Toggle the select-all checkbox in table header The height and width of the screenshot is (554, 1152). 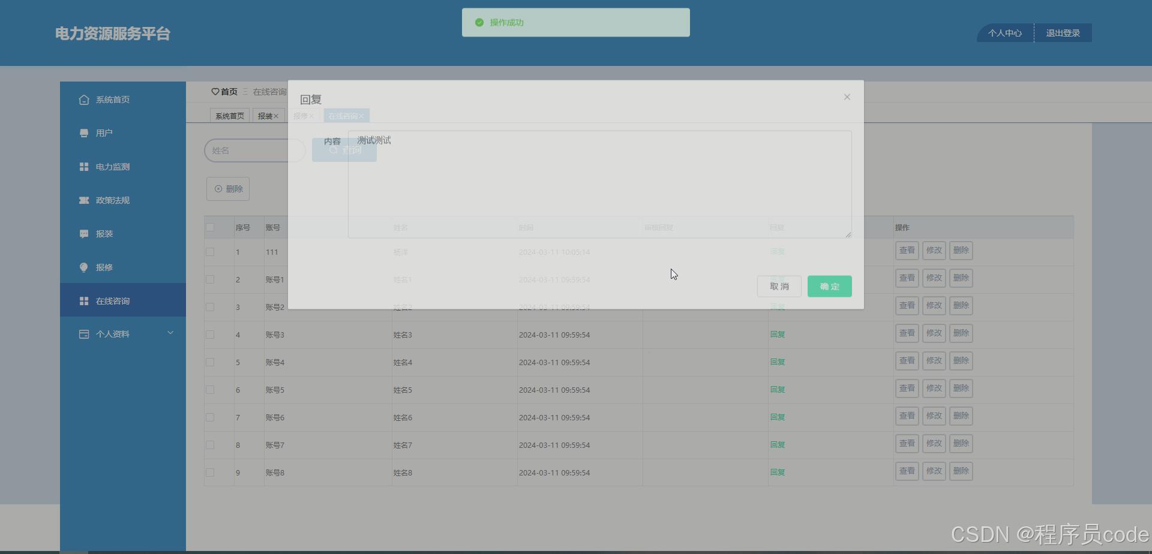click(210, 227)
